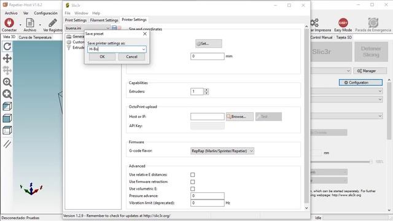Click Cancel in Save preset dialog
The height and width of the screenshot is (221, 393).
click(131, 56)
